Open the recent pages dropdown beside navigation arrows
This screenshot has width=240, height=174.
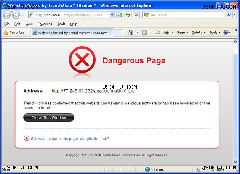coord(23,15)
